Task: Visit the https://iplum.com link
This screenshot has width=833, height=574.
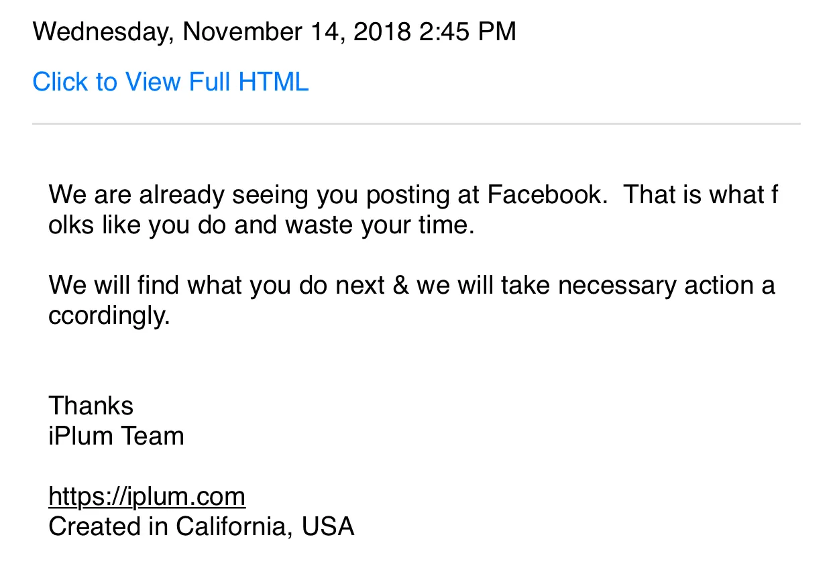Action: pyautogui.click(x=147, y=497)
